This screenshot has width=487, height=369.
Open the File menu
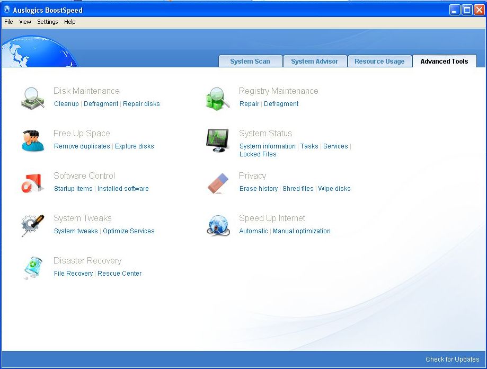click(x=8, y=22)
